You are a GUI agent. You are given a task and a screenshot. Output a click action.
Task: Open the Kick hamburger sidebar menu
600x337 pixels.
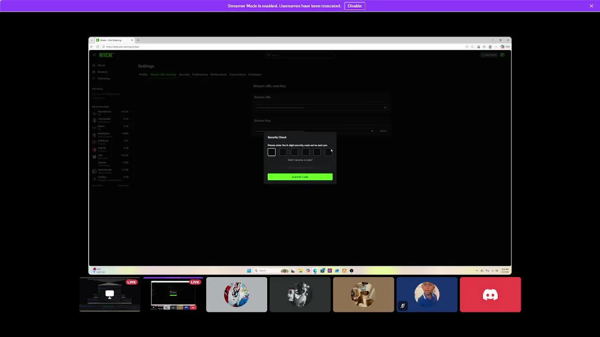click(x=94, y=55)
